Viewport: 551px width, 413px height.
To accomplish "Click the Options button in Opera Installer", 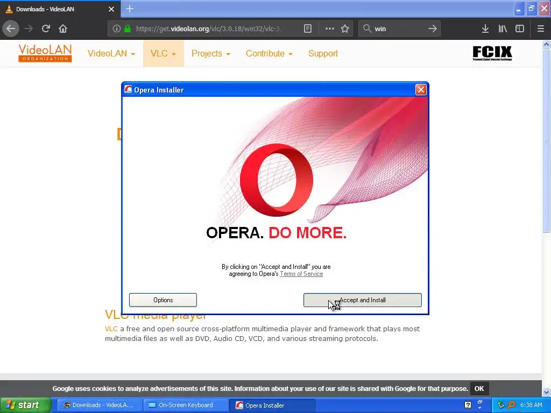I will tap(163, 300).
